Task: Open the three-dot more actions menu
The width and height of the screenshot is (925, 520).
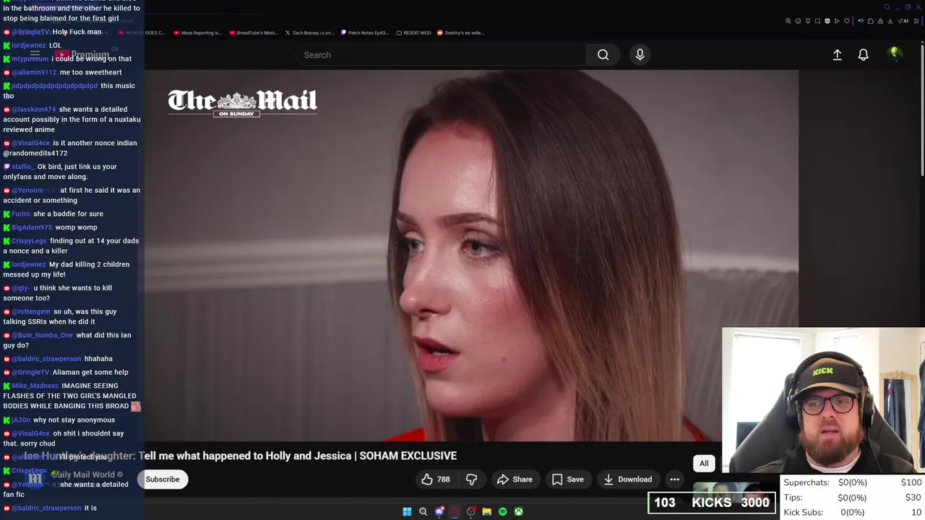Action: (674, 479)
